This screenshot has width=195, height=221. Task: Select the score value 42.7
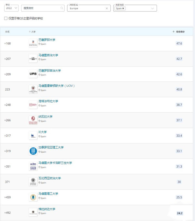[x=179, y=59]
